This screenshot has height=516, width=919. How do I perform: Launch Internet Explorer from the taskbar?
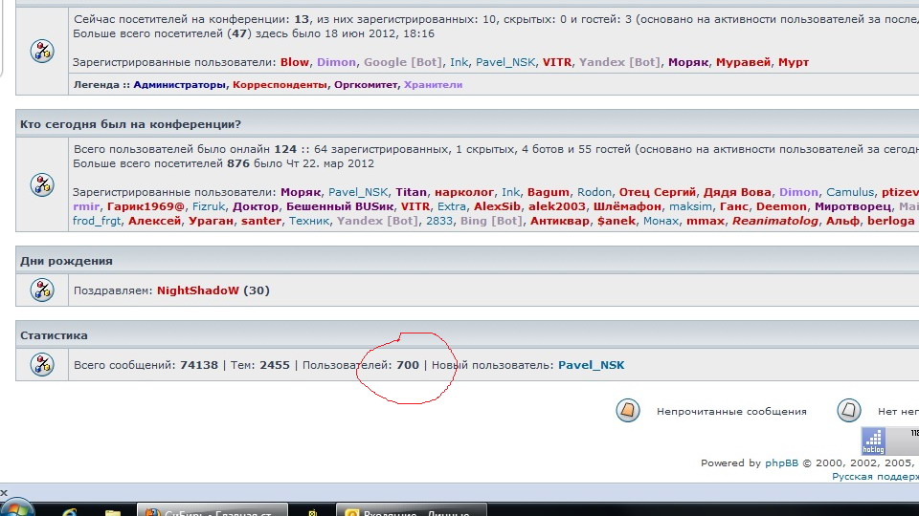(x=71, y=512)
